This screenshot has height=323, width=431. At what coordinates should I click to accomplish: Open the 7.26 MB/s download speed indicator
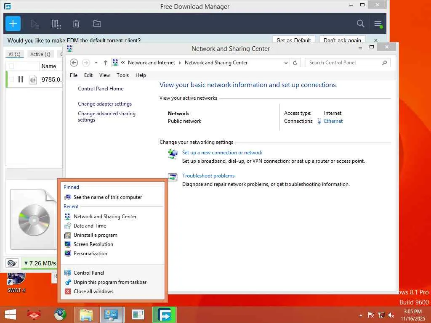(x=40, y=263)
